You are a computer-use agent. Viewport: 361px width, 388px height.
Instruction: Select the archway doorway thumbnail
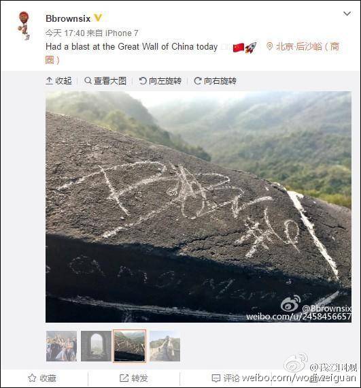[96, 346]
